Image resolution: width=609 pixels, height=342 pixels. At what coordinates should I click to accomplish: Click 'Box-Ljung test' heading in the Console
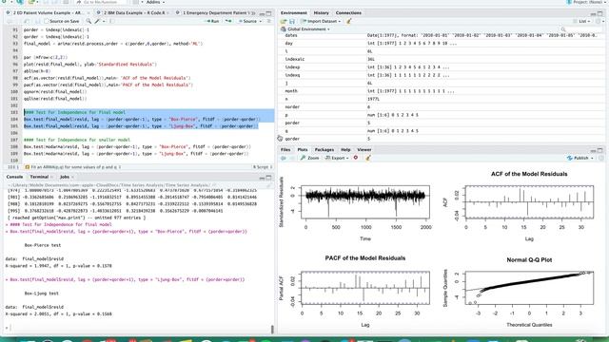[41, 294]
